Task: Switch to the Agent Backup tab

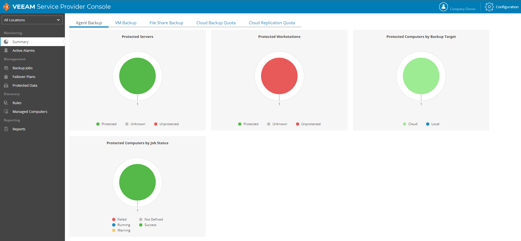Action: click(x=89, y=23)
